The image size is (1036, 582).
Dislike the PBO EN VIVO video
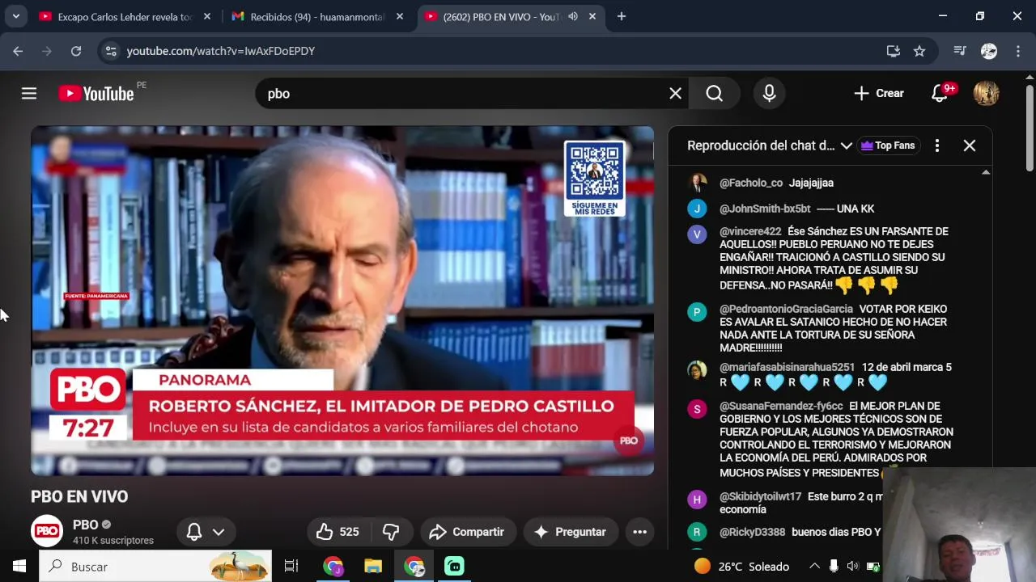coord(391,532)
